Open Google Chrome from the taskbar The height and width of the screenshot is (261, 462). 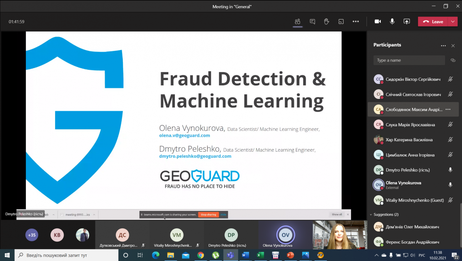point(201,255)
